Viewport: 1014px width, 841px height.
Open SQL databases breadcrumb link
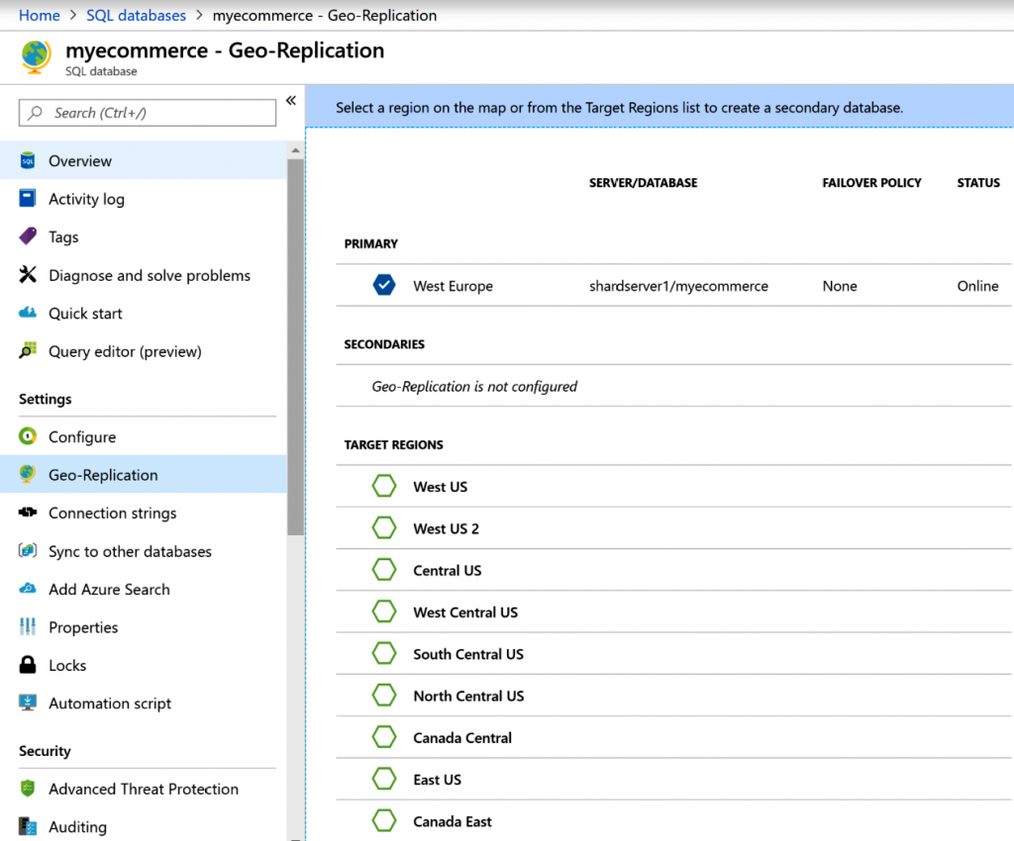click(x=136, y=15)
